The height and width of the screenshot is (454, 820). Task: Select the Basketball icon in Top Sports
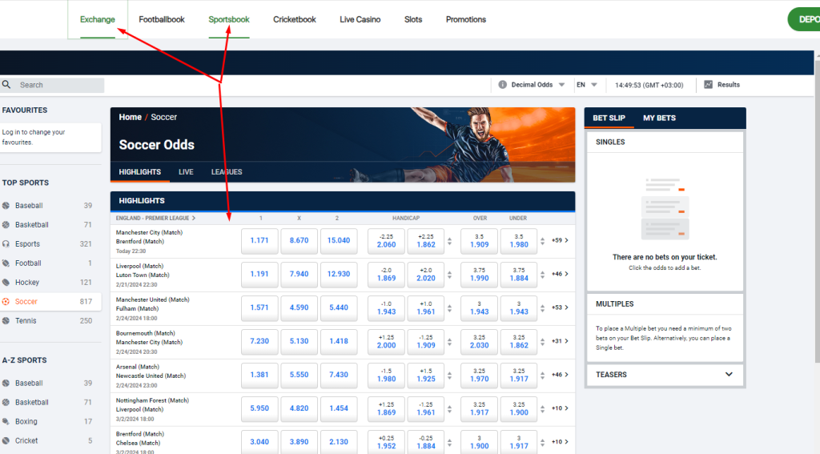click(x=6, y=225)
